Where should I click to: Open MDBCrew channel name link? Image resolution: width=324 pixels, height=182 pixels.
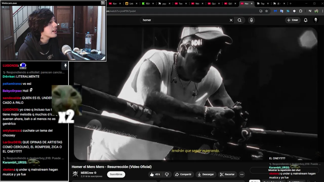[x=87, y=173]
